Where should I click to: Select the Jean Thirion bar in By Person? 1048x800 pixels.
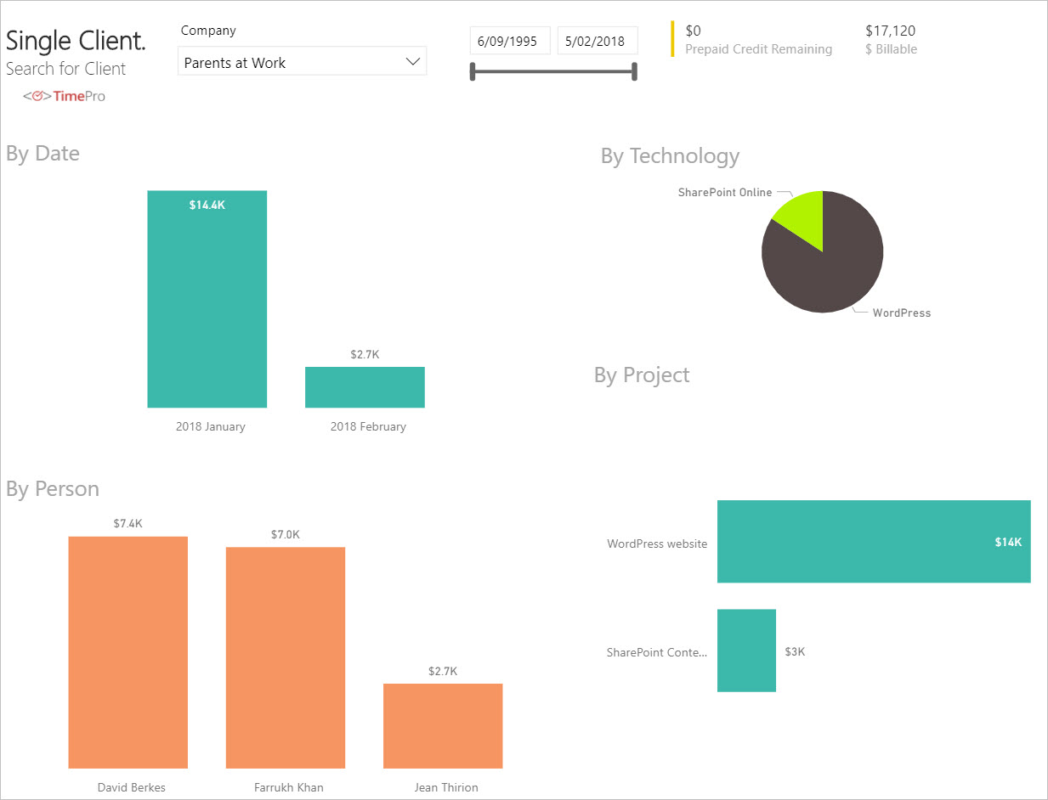[x=443, y=726]
